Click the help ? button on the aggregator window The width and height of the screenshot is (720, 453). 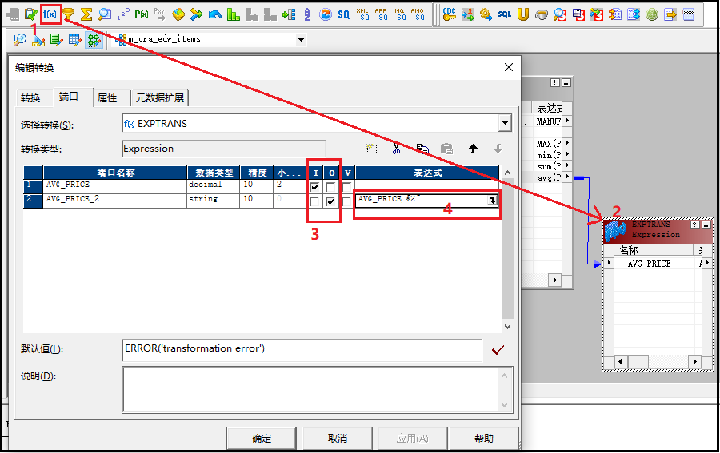[555, 82]
